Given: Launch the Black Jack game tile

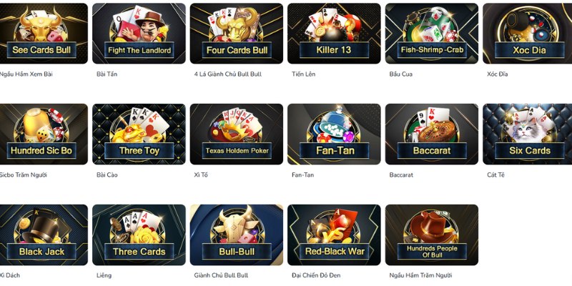Looking at the screenshot, I should tap(44, 235).
